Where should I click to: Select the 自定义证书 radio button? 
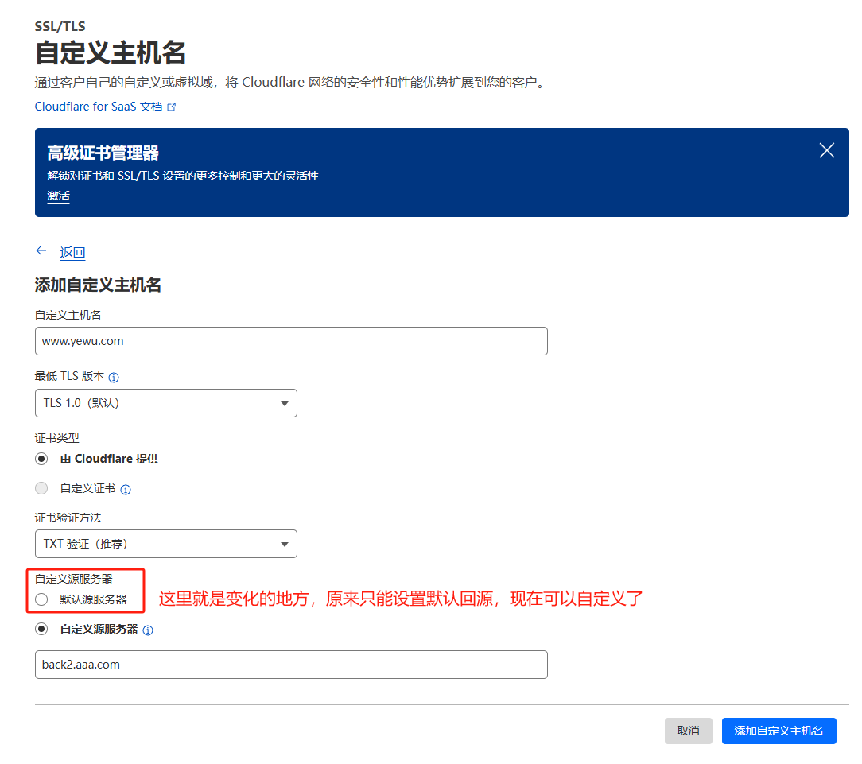tap(41, 488)
